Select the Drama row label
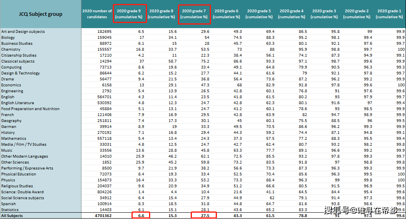Screen dimensions: 406x219 8,79
